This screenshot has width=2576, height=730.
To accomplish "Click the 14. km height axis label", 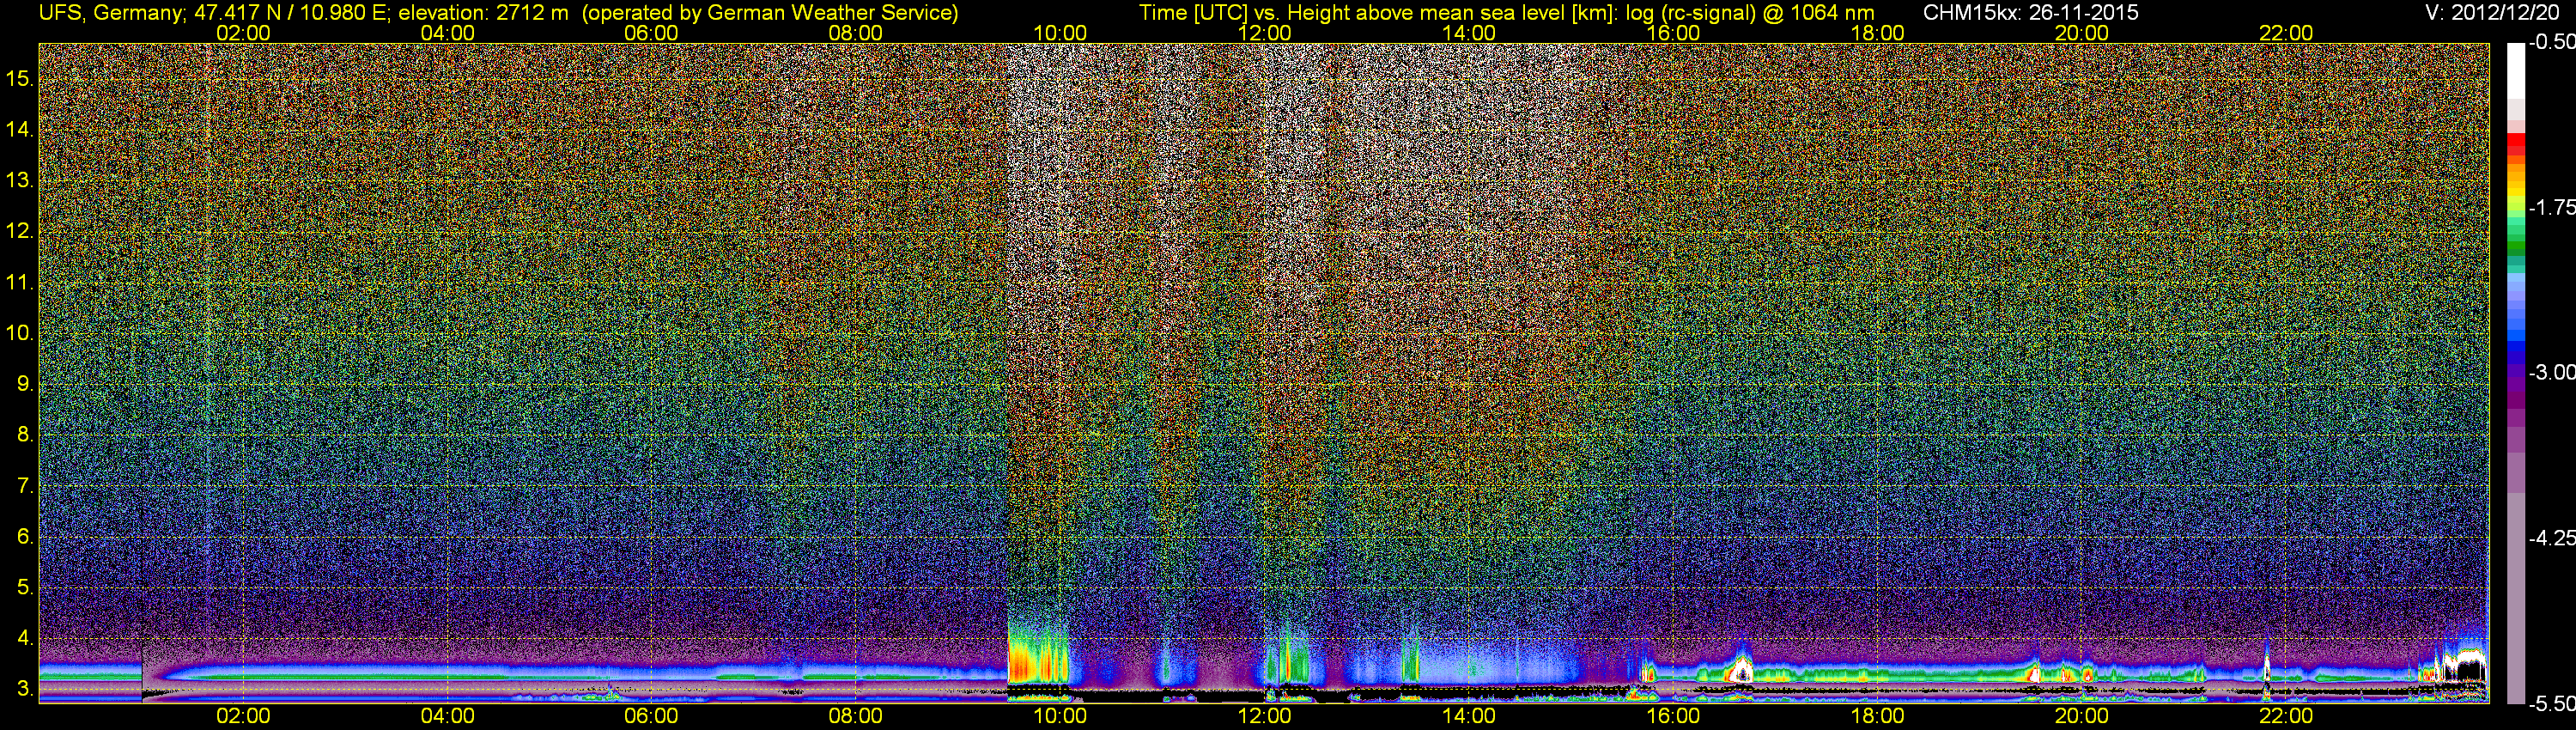I will [20, 129].
